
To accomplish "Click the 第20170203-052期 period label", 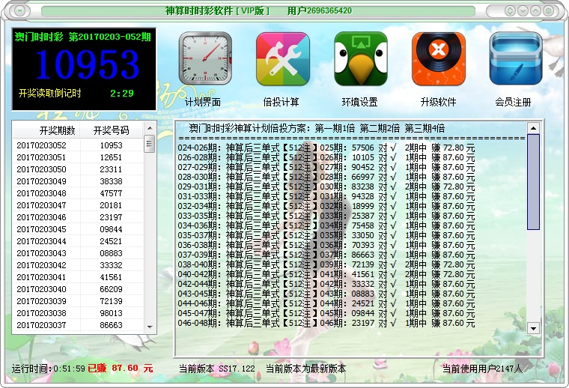I will pos(110,37).
